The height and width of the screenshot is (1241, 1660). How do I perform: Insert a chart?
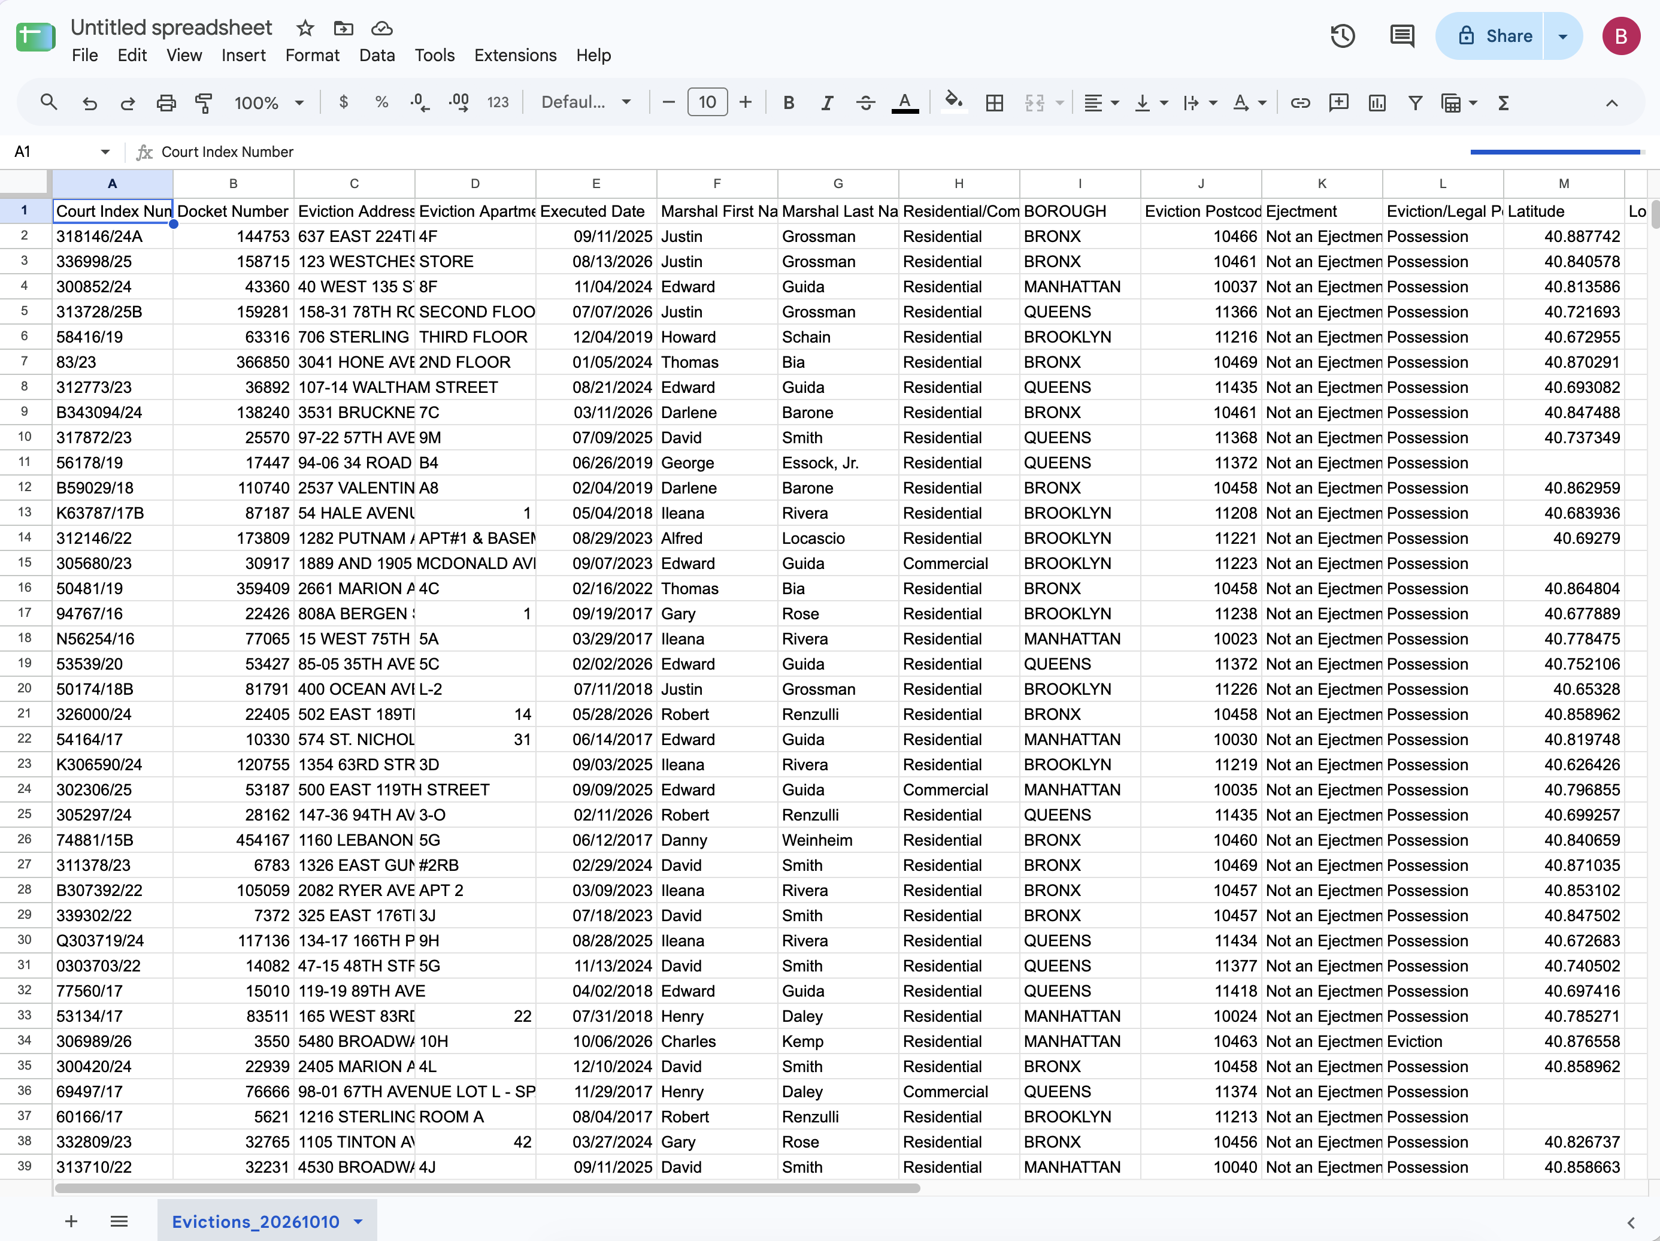tap(1376, 102)
